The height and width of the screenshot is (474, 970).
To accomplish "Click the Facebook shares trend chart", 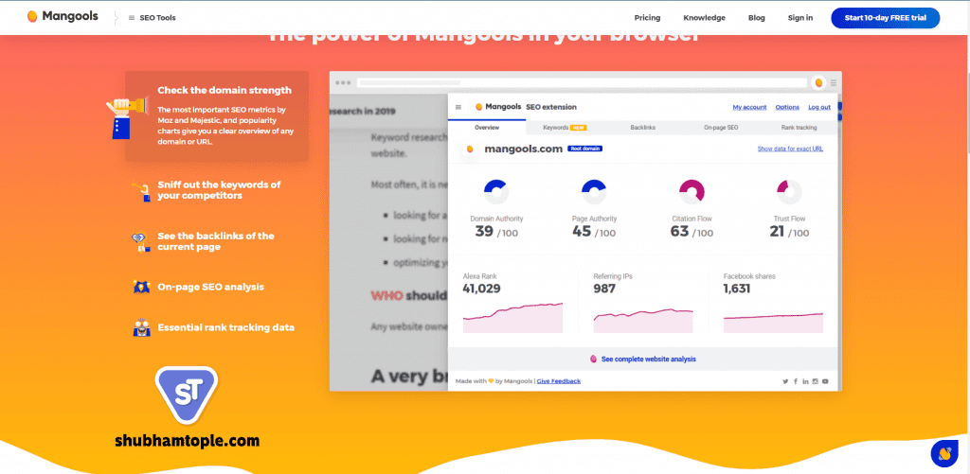I will click(x=773, y=323).
